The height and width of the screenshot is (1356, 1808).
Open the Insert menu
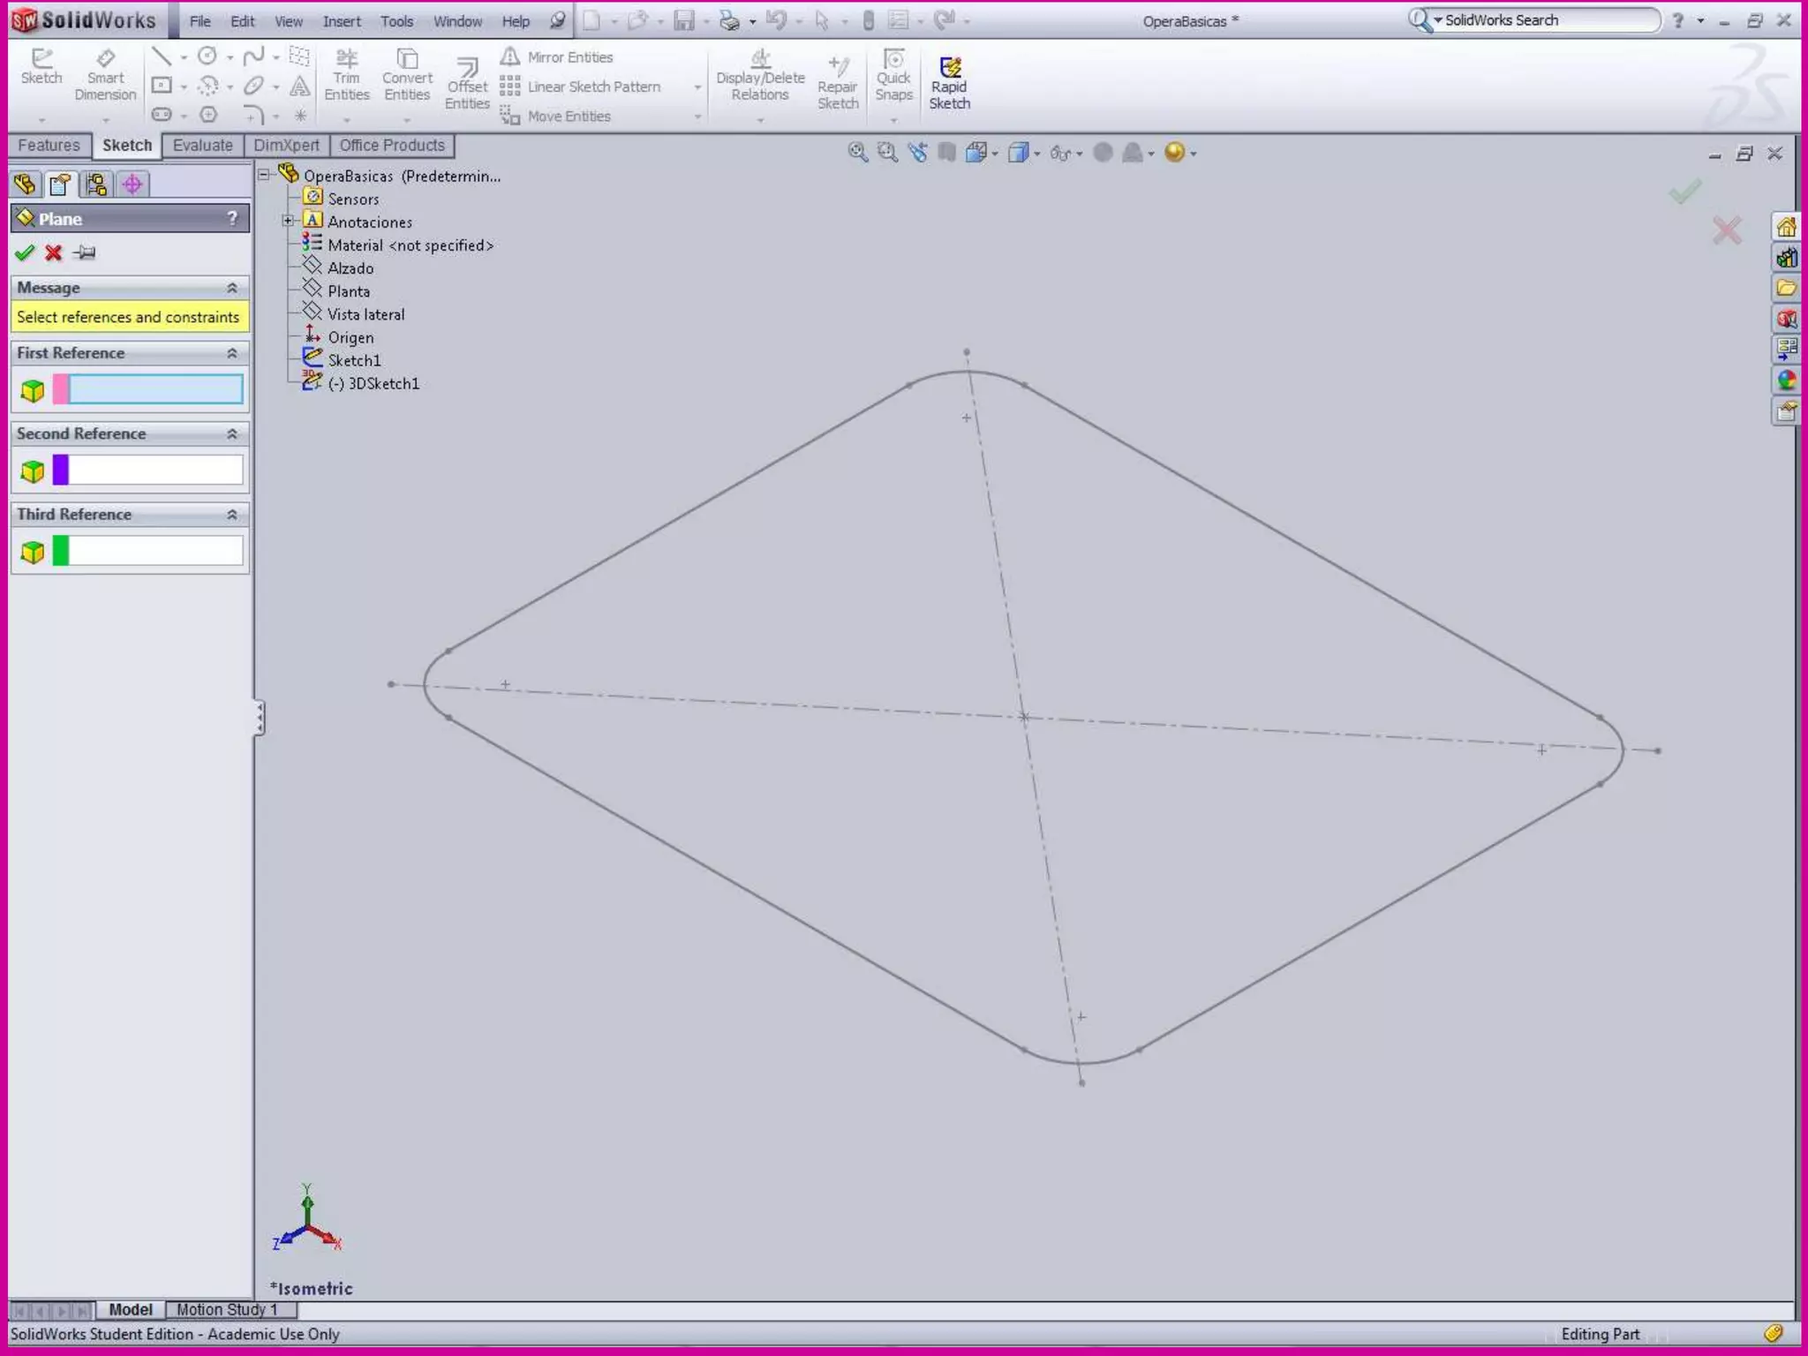tap(341, 21)
